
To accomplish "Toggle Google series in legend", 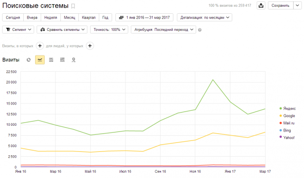I will [287, 116].
